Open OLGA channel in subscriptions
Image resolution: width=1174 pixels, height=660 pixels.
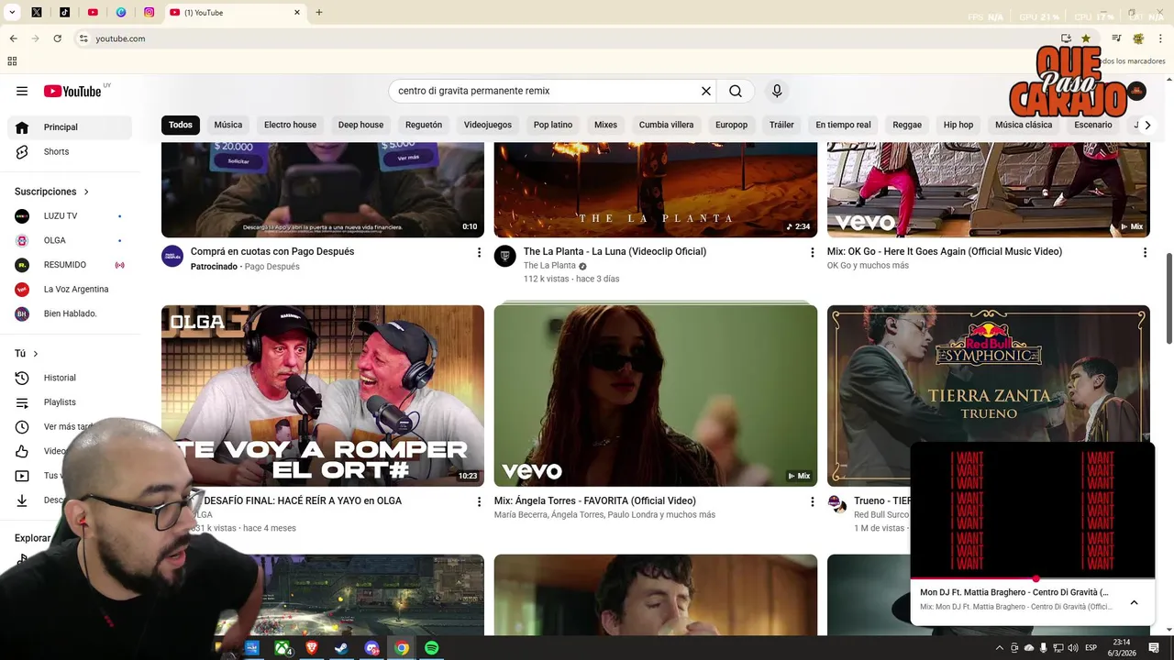(x=70, y=240)
